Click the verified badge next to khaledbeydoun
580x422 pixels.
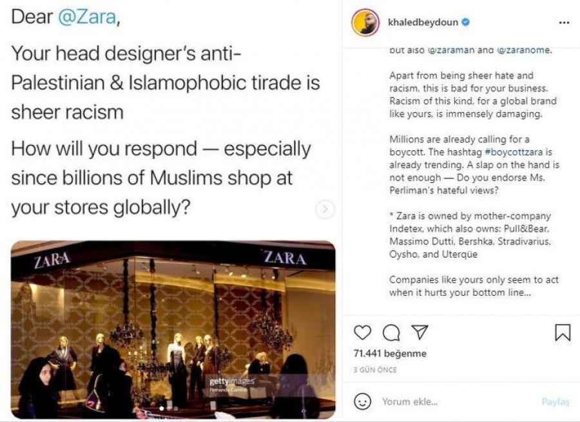(465, 23)
